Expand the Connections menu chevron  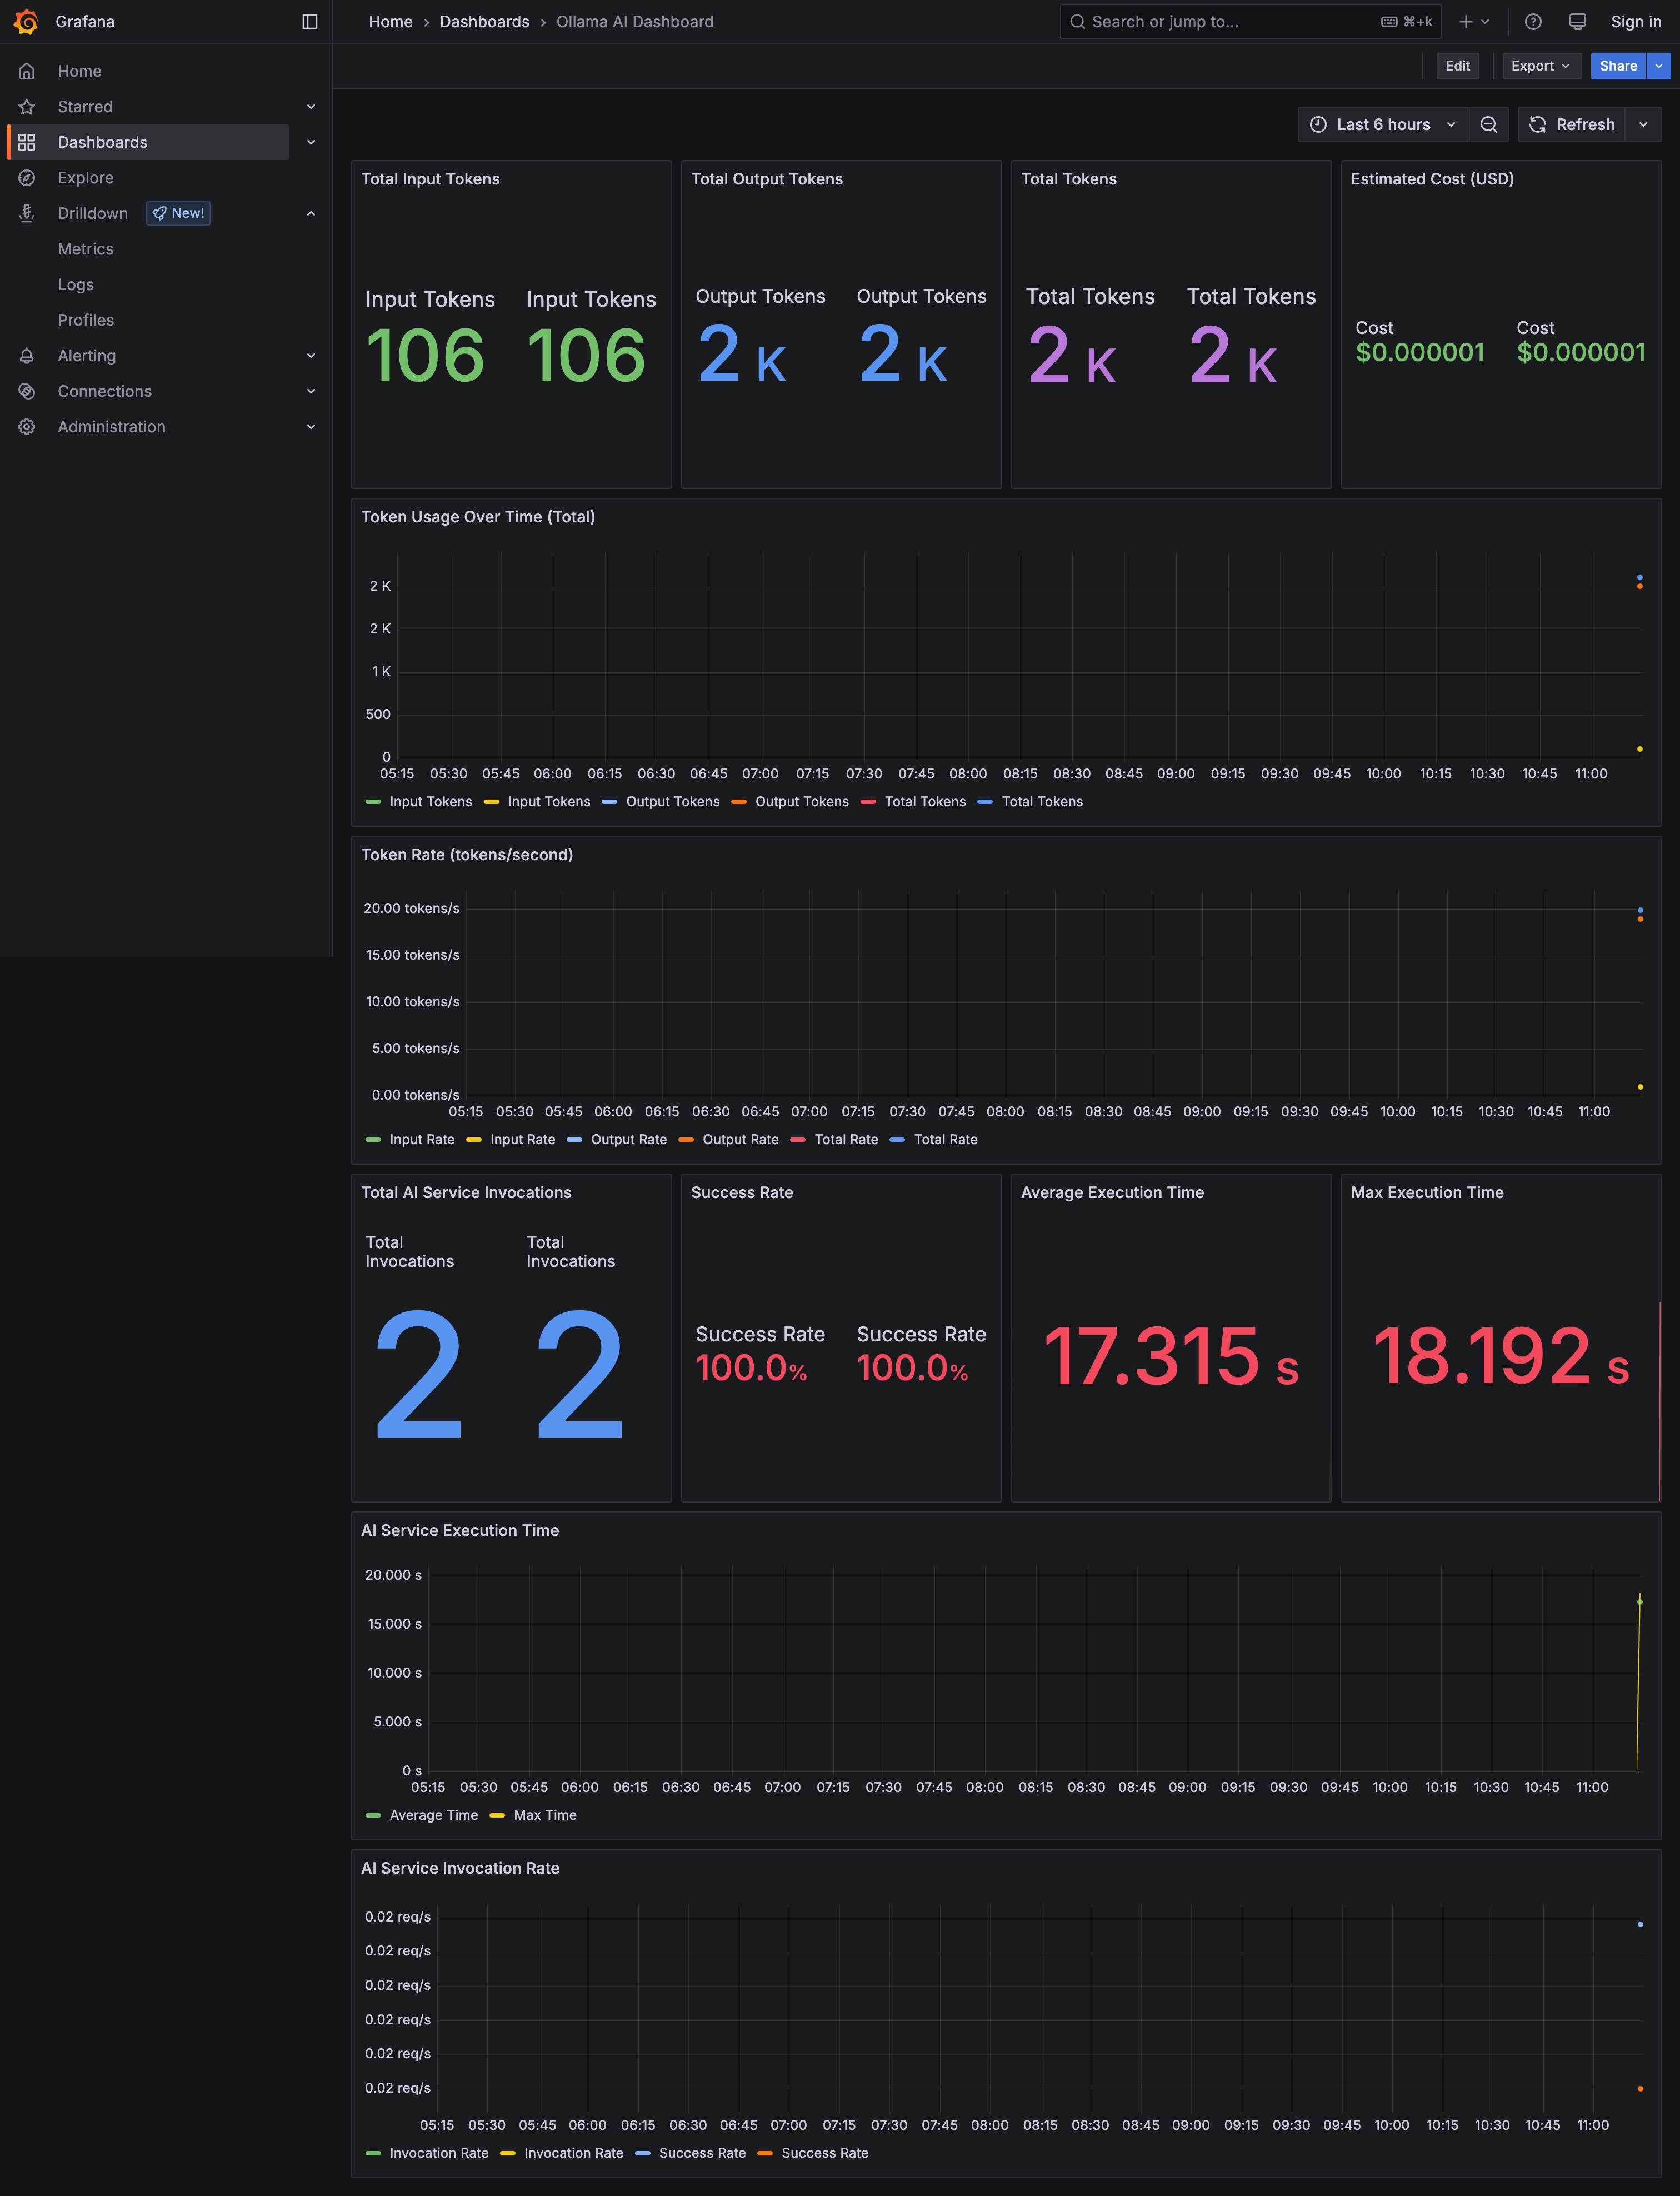[311, 391]
